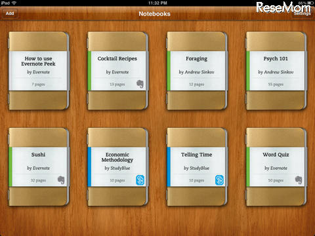Open the Sushi notebook

[x=39, y=167]
